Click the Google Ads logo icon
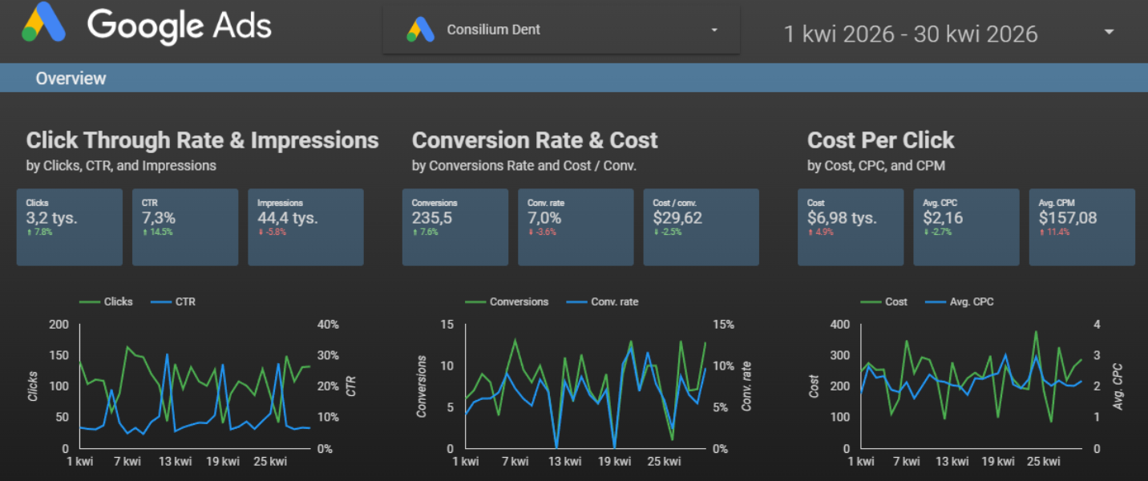Viewport: 1148px width, 481px height. point(43,23)
